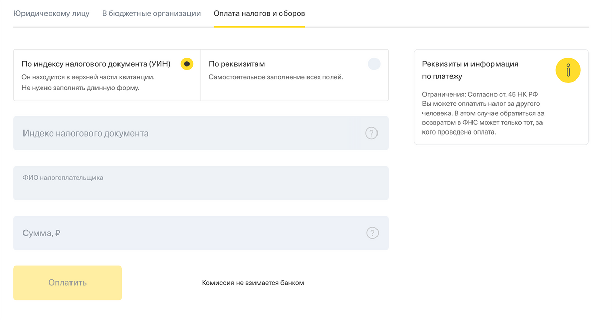Image resolution: width=613 pixels, height=320 pixels.
Task: Click the Он находится в верхней части квитанции hint
Action: [x=88, y=77]
